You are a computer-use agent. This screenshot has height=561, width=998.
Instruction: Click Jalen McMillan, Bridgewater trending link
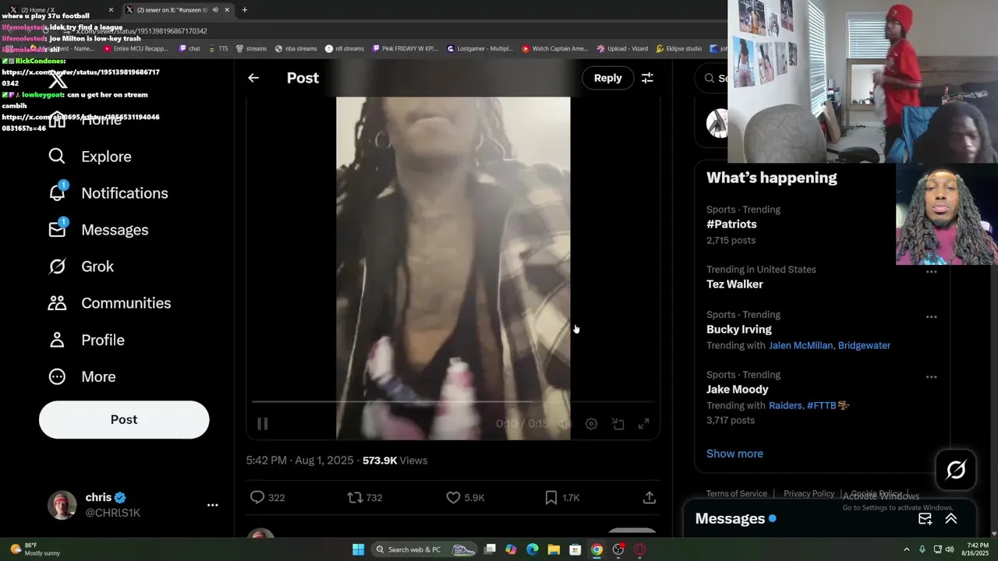coord(830,345)
